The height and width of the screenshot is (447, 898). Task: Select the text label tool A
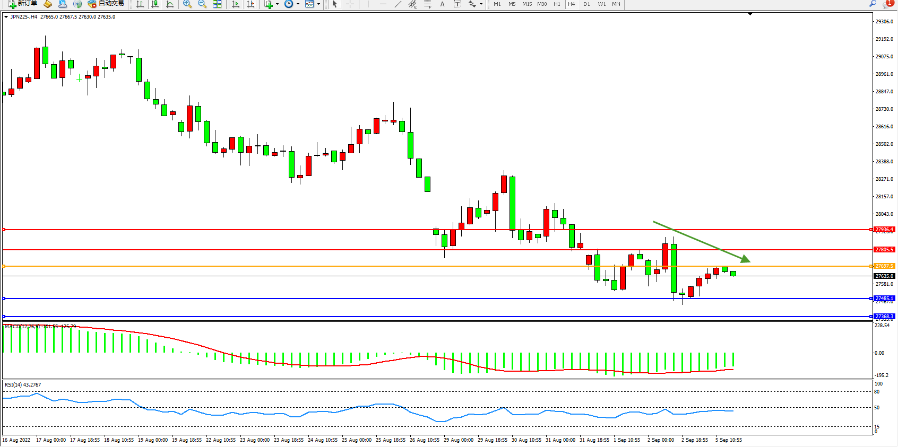(442, 4)
